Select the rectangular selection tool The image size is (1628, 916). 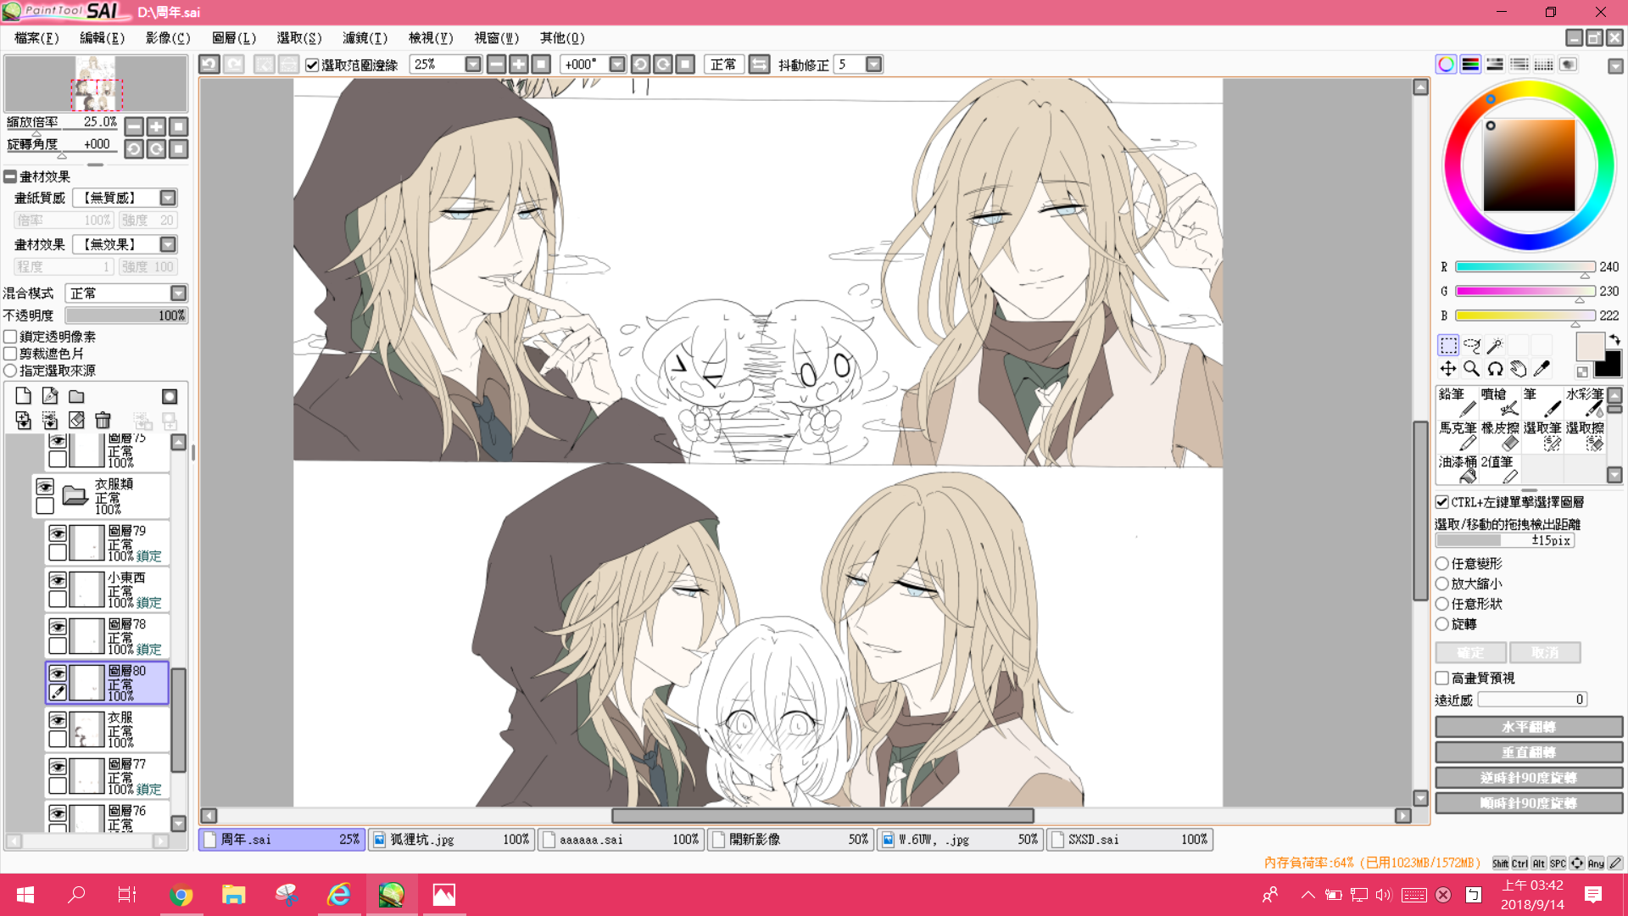(1448, 345)
